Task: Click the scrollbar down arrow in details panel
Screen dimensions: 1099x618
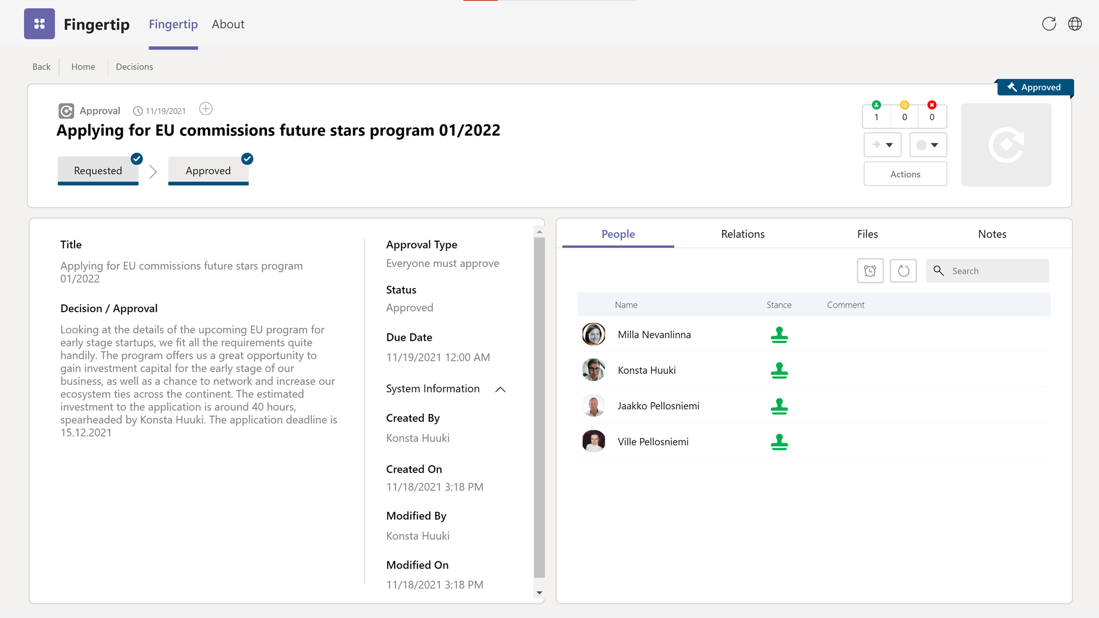Action: [539, 593]
